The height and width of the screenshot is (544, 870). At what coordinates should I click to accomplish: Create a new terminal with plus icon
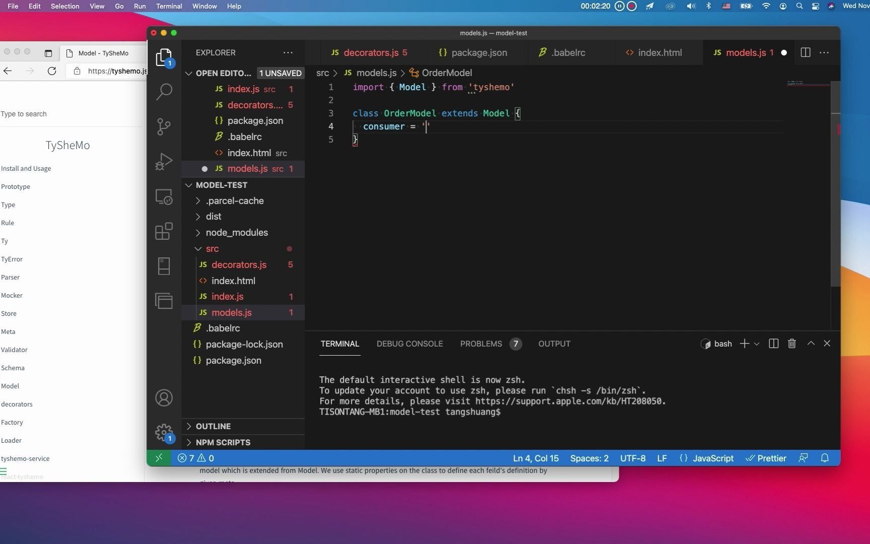[x=745, y=344]
